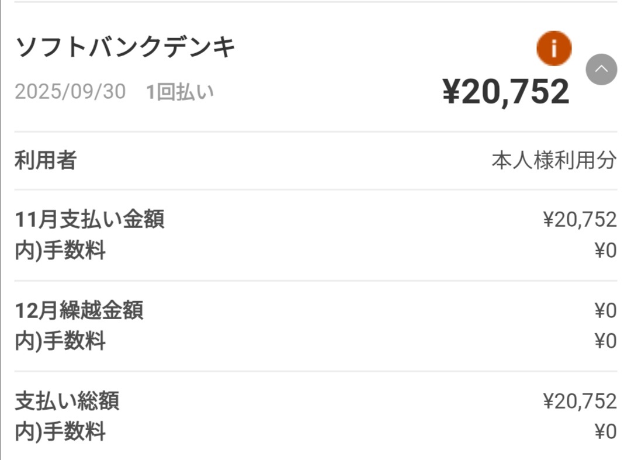This screenshot has height=460, width=631.
Task: Click the 11月支払い金額 label
Action: pyautogui.click(x=89, y=219)
